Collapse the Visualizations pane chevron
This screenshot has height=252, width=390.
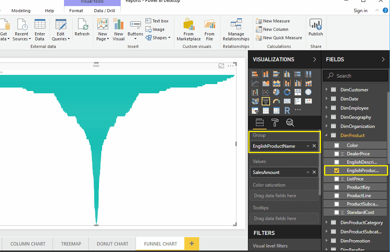315,59
